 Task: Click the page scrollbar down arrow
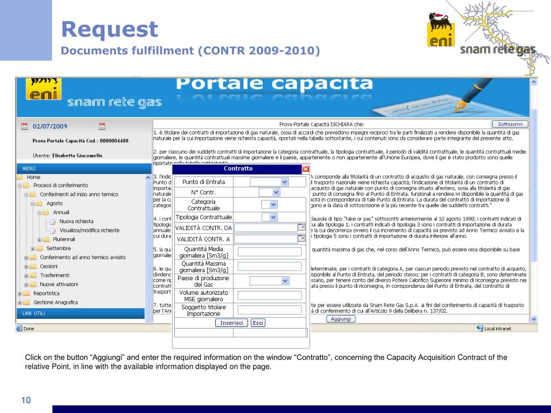coord(534,319)
